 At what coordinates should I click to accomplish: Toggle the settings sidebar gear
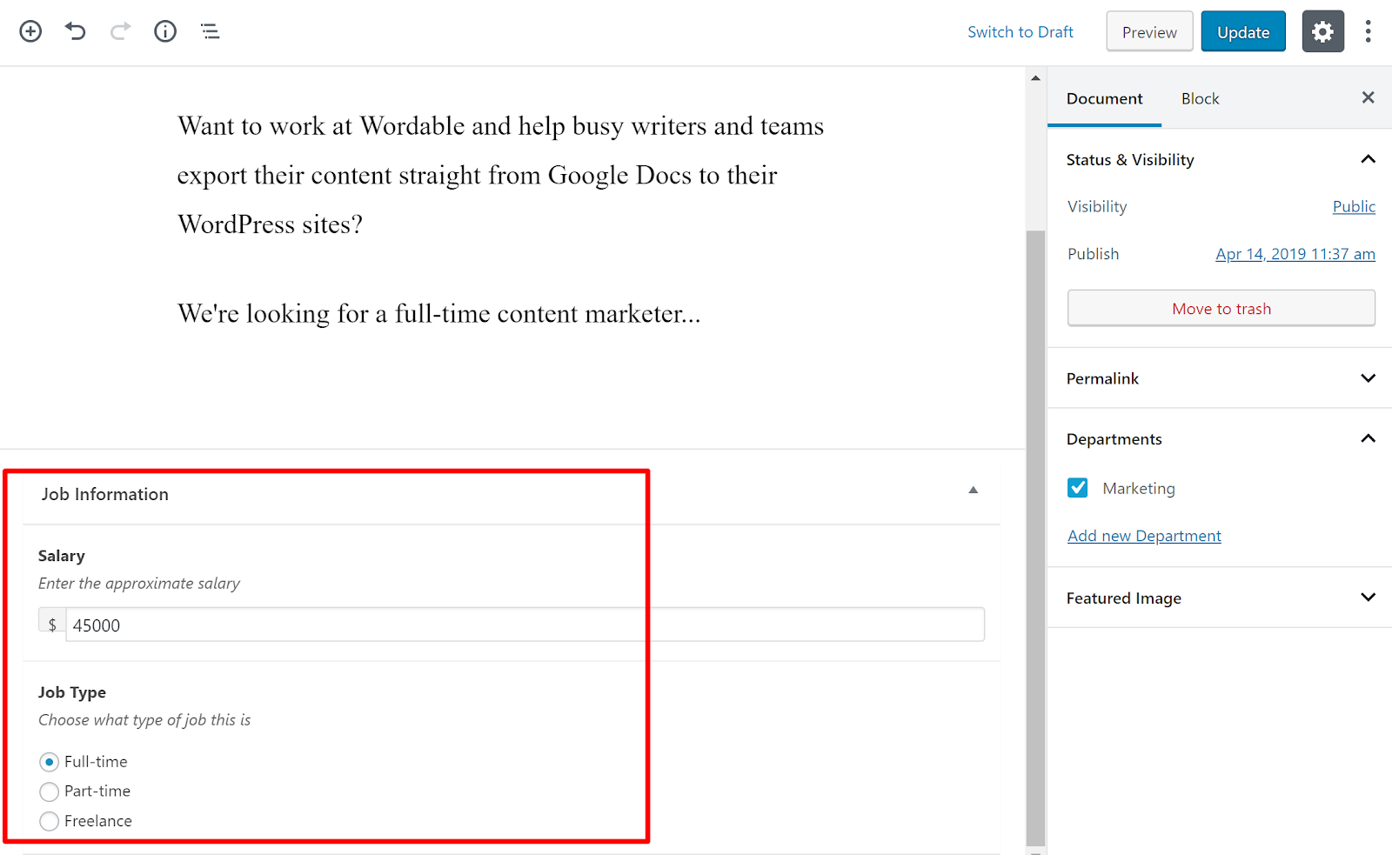tap(1322, 30)
